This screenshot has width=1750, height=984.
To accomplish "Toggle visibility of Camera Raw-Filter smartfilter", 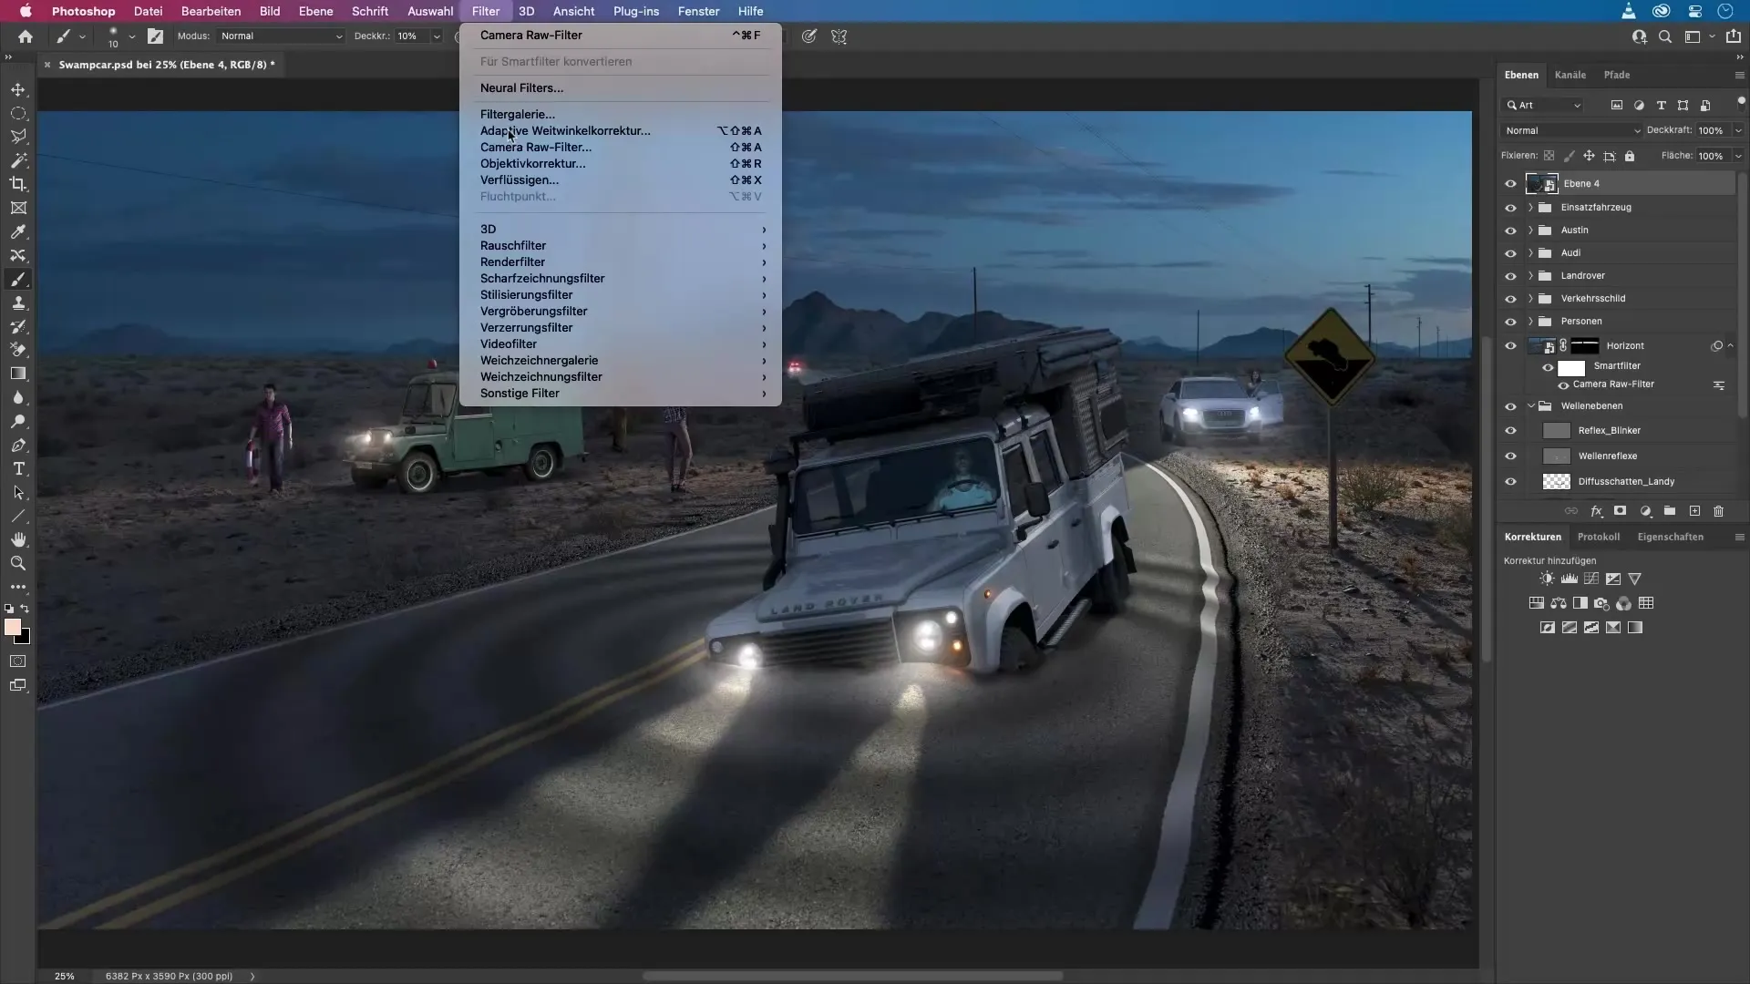I will [1563, 384].
